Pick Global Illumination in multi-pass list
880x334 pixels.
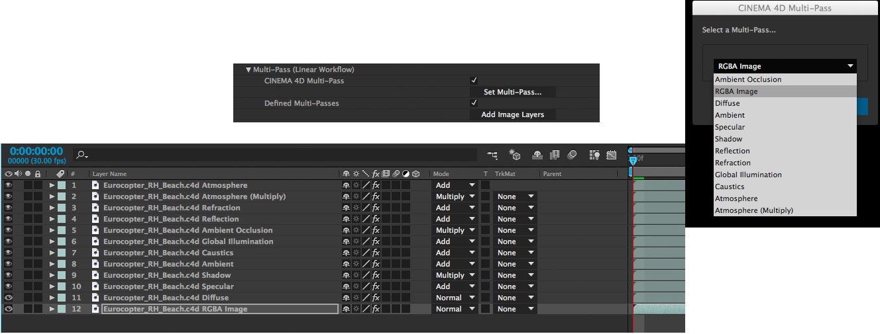click(x=785, y=175)
